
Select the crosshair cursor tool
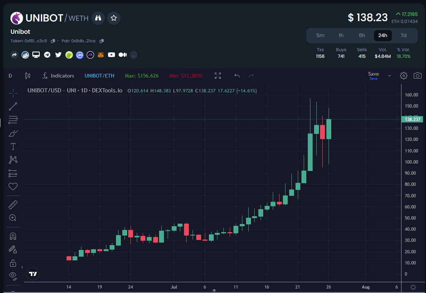tap(13, 93)
